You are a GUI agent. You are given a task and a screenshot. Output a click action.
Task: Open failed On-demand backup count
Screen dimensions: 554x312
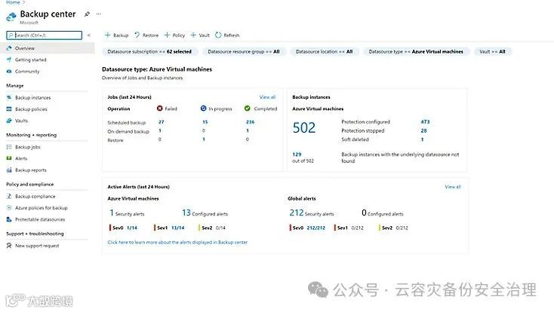click(x=160, y=130)
